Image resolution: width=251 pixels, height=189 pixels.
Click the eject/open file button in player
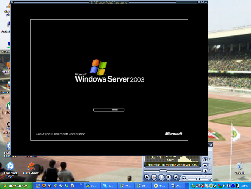(205, 165)
